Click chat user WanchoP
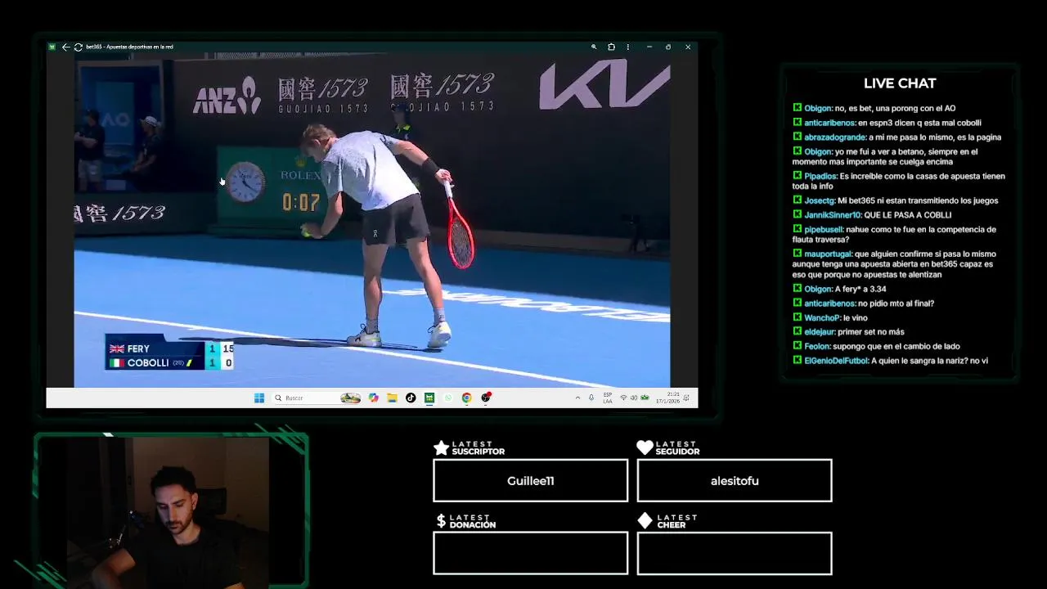Image resolution: width=1047 pixels, height=589 pixels. 822,317
